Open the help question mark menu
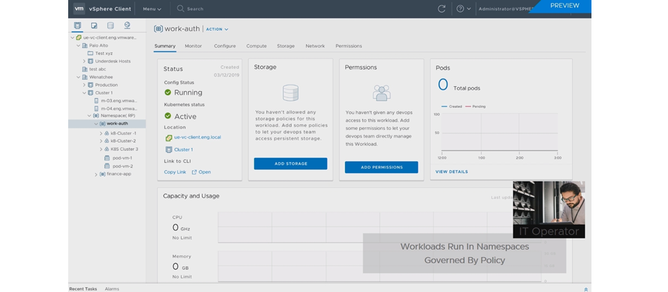668x292 pixels. click(463, 8)
